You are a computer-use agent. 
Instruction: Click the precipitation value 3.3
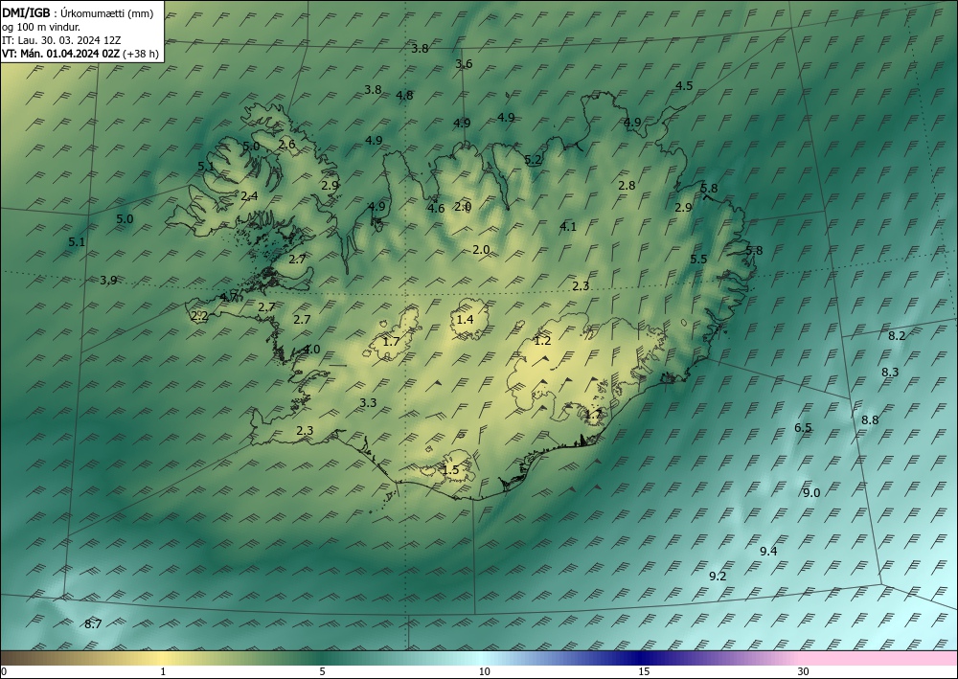[x=368, y=402]
